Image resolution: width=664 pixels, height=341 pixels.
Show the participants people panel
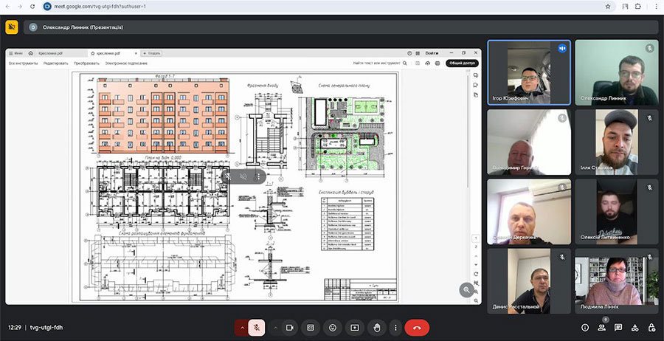602,327
